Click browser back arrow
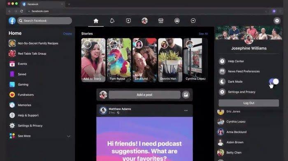Screen dimensions: 288x161 (9, 11)
